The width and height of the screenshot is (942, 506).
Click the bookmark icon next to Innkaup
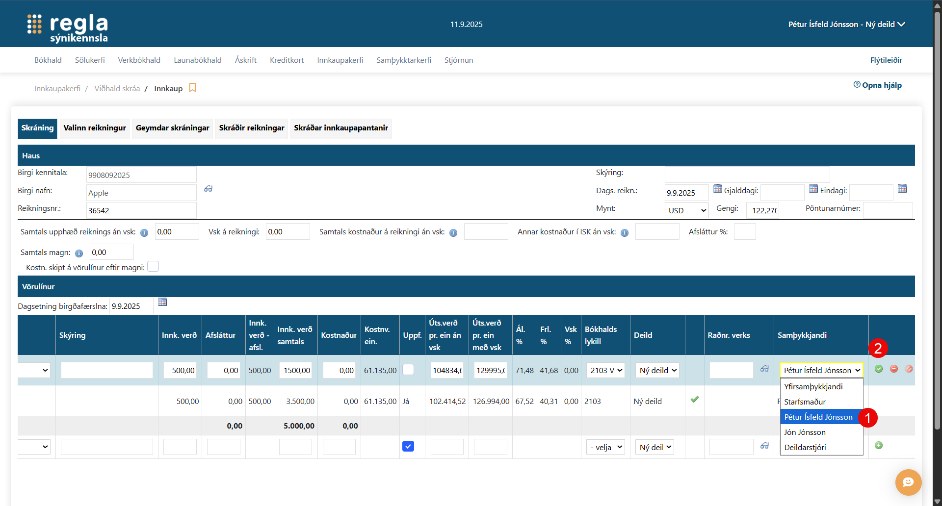pyautogui.click(x=193, y=88)
